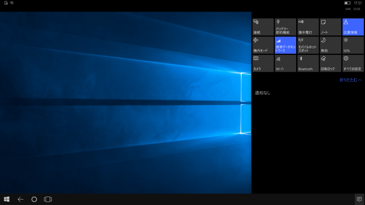Click the 12/26 date text
Image resolution: width=365 pixels, height=205 pixels.
click(357, 9)
